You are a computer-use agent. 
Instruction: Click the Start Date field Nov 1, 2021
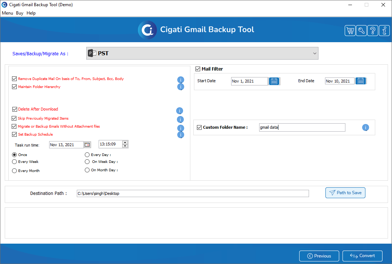(249, 81)
